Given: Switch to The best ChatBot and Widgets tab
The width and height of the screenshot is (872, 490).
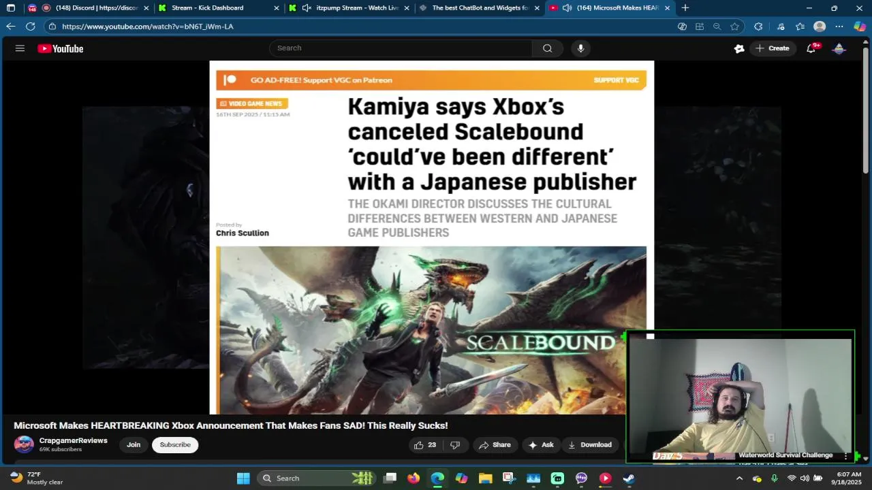Looking at the screenshot, I should pos(479,8).
